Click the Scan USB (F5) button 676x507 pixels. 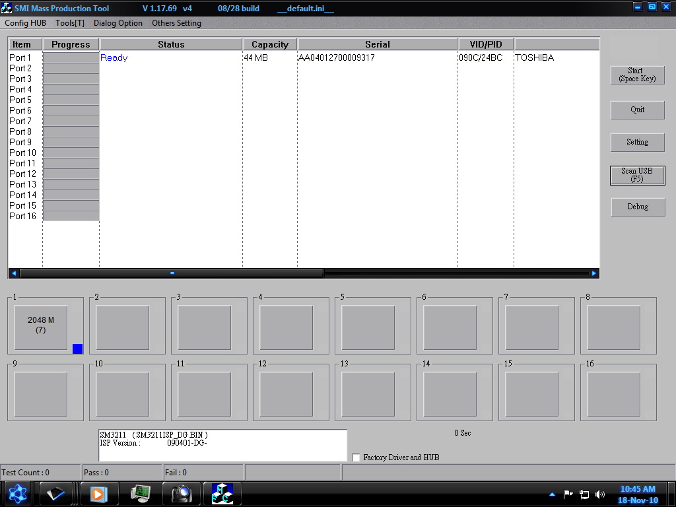(x=637, y=176)
